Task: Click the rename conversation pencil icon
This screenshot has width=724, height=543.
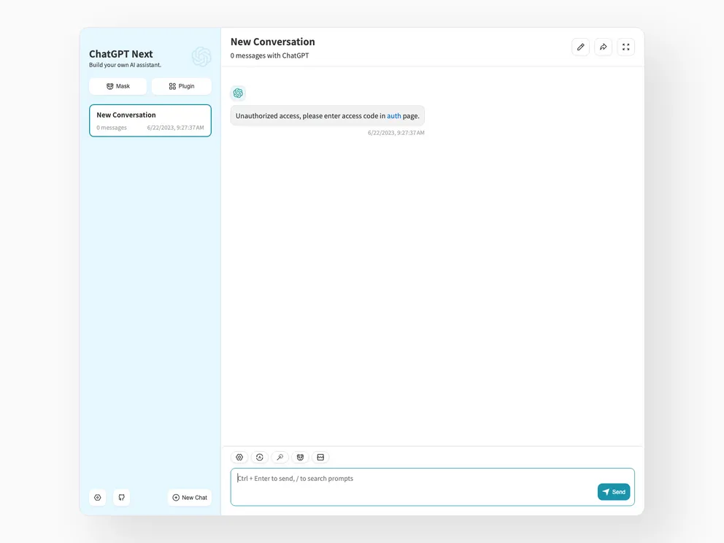Action: tap(580, 47)
